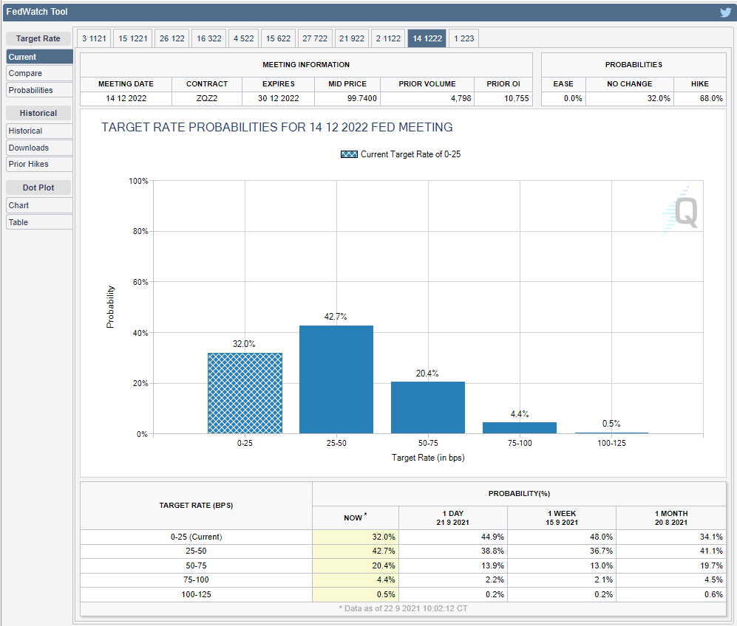The image size is (737, 626).
Task: Click the 50-75 row label in table
Action: click(x=196, y=566)
